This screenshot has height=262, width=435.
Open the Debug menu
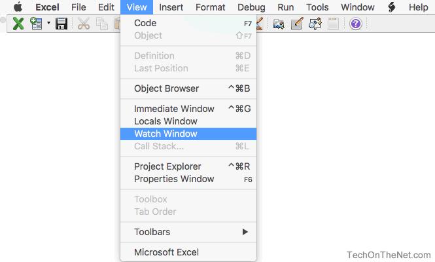tap(251, 7)
